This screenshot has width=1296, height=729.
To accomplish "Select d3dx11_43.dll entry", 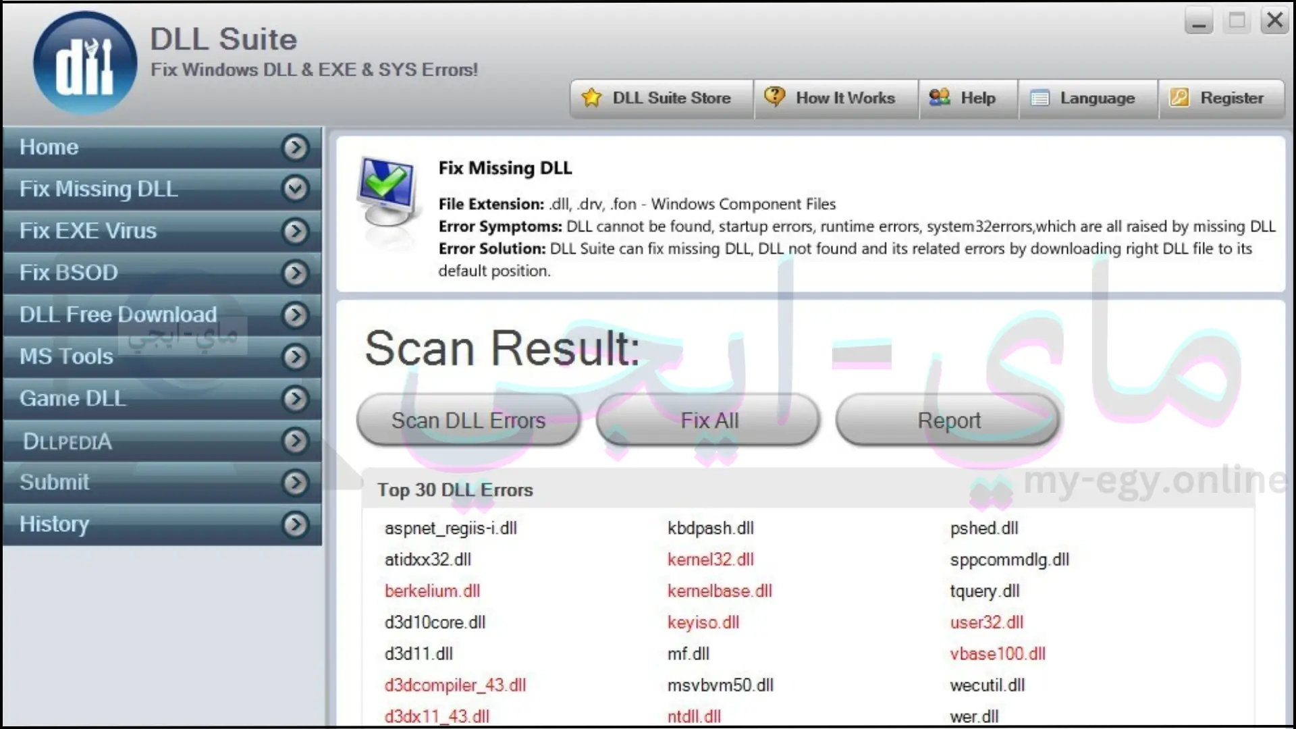I will tap(437, 717).
